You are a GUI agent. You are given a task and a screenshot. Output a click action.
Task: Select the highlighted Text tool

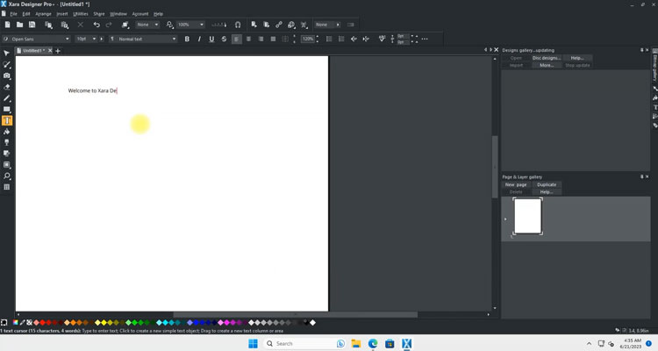7,120
